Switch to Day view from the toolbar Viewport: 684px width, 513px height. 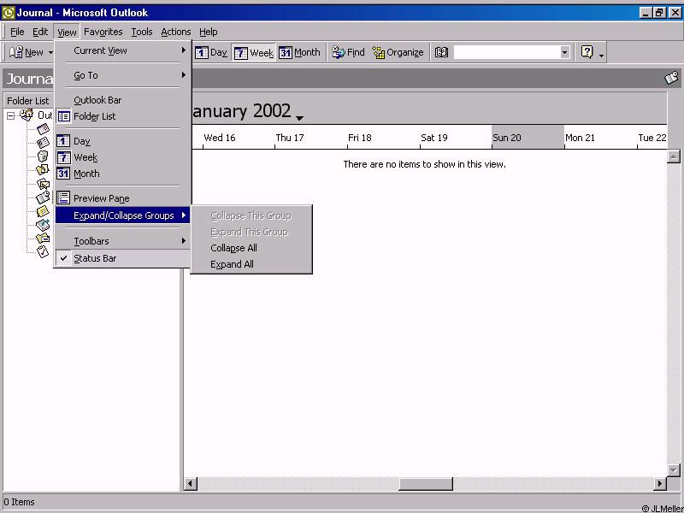point(211,52)
